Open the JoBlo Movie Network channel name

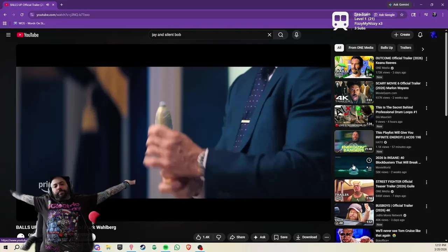[x=389, y=215]
